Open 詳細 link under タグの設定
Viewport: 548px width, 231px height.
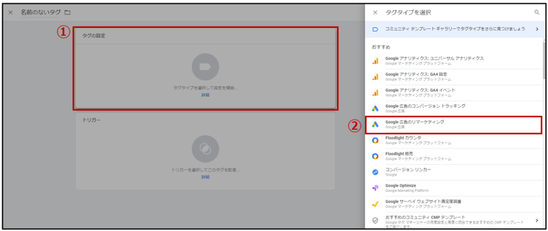206,95
